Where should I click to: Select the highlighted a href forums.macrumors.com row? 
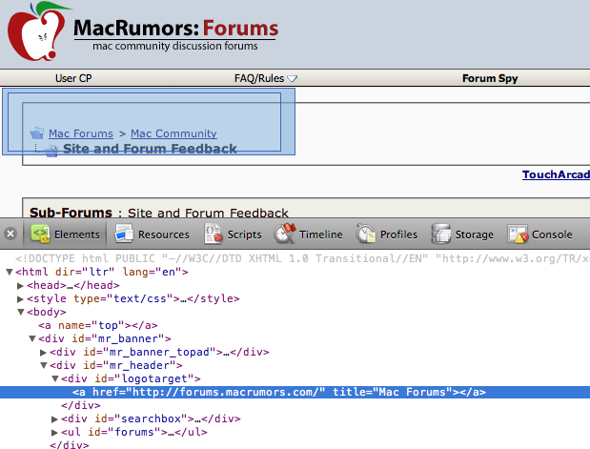[x=295, y=392]
